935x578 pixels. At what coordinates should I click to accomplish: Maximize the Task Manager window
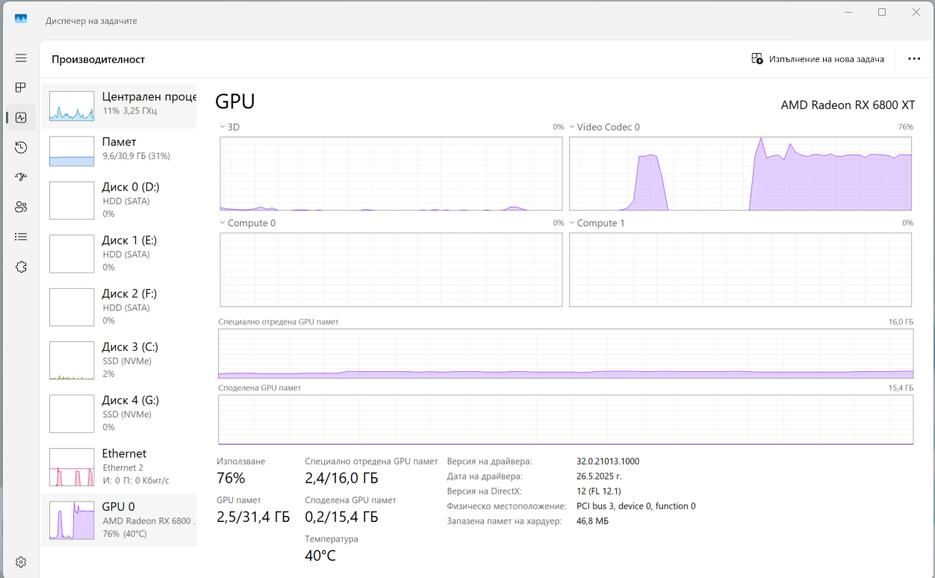coord(882,12)
